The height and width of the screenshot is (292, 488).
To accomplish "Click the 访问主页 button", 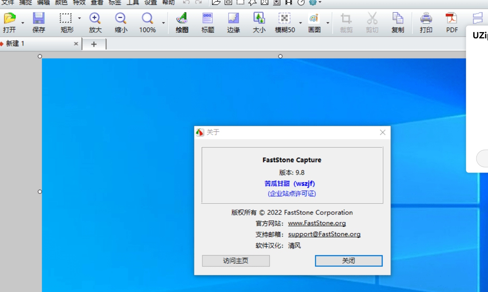I will point(236,261).
